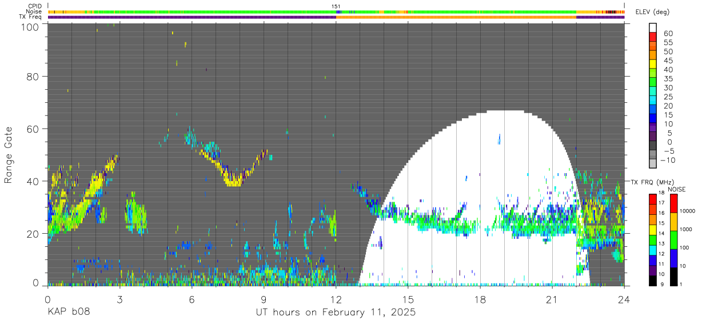Click the 100 tick on Range Gate axis

(x=30, y=27)
